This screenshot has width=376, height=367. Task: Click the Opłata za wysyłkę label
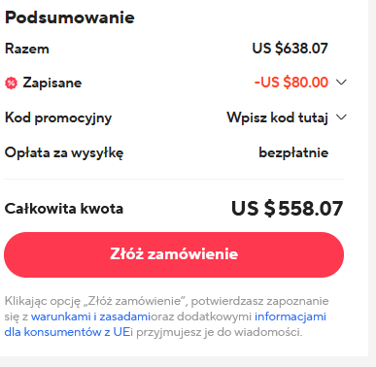coord(64,153)
